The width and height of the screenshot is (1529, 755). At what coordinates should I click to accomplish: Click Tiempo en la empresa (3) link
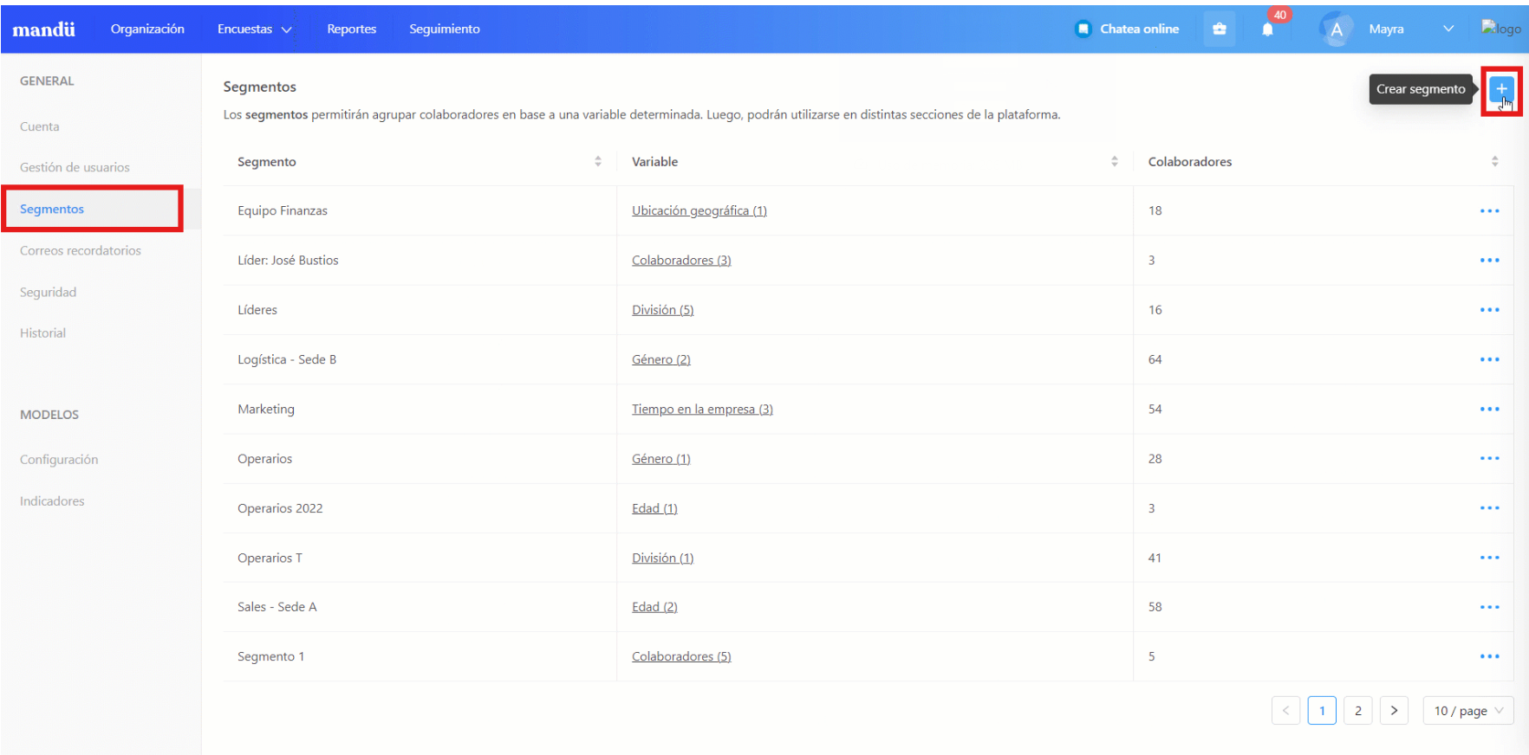click(702, 410)
